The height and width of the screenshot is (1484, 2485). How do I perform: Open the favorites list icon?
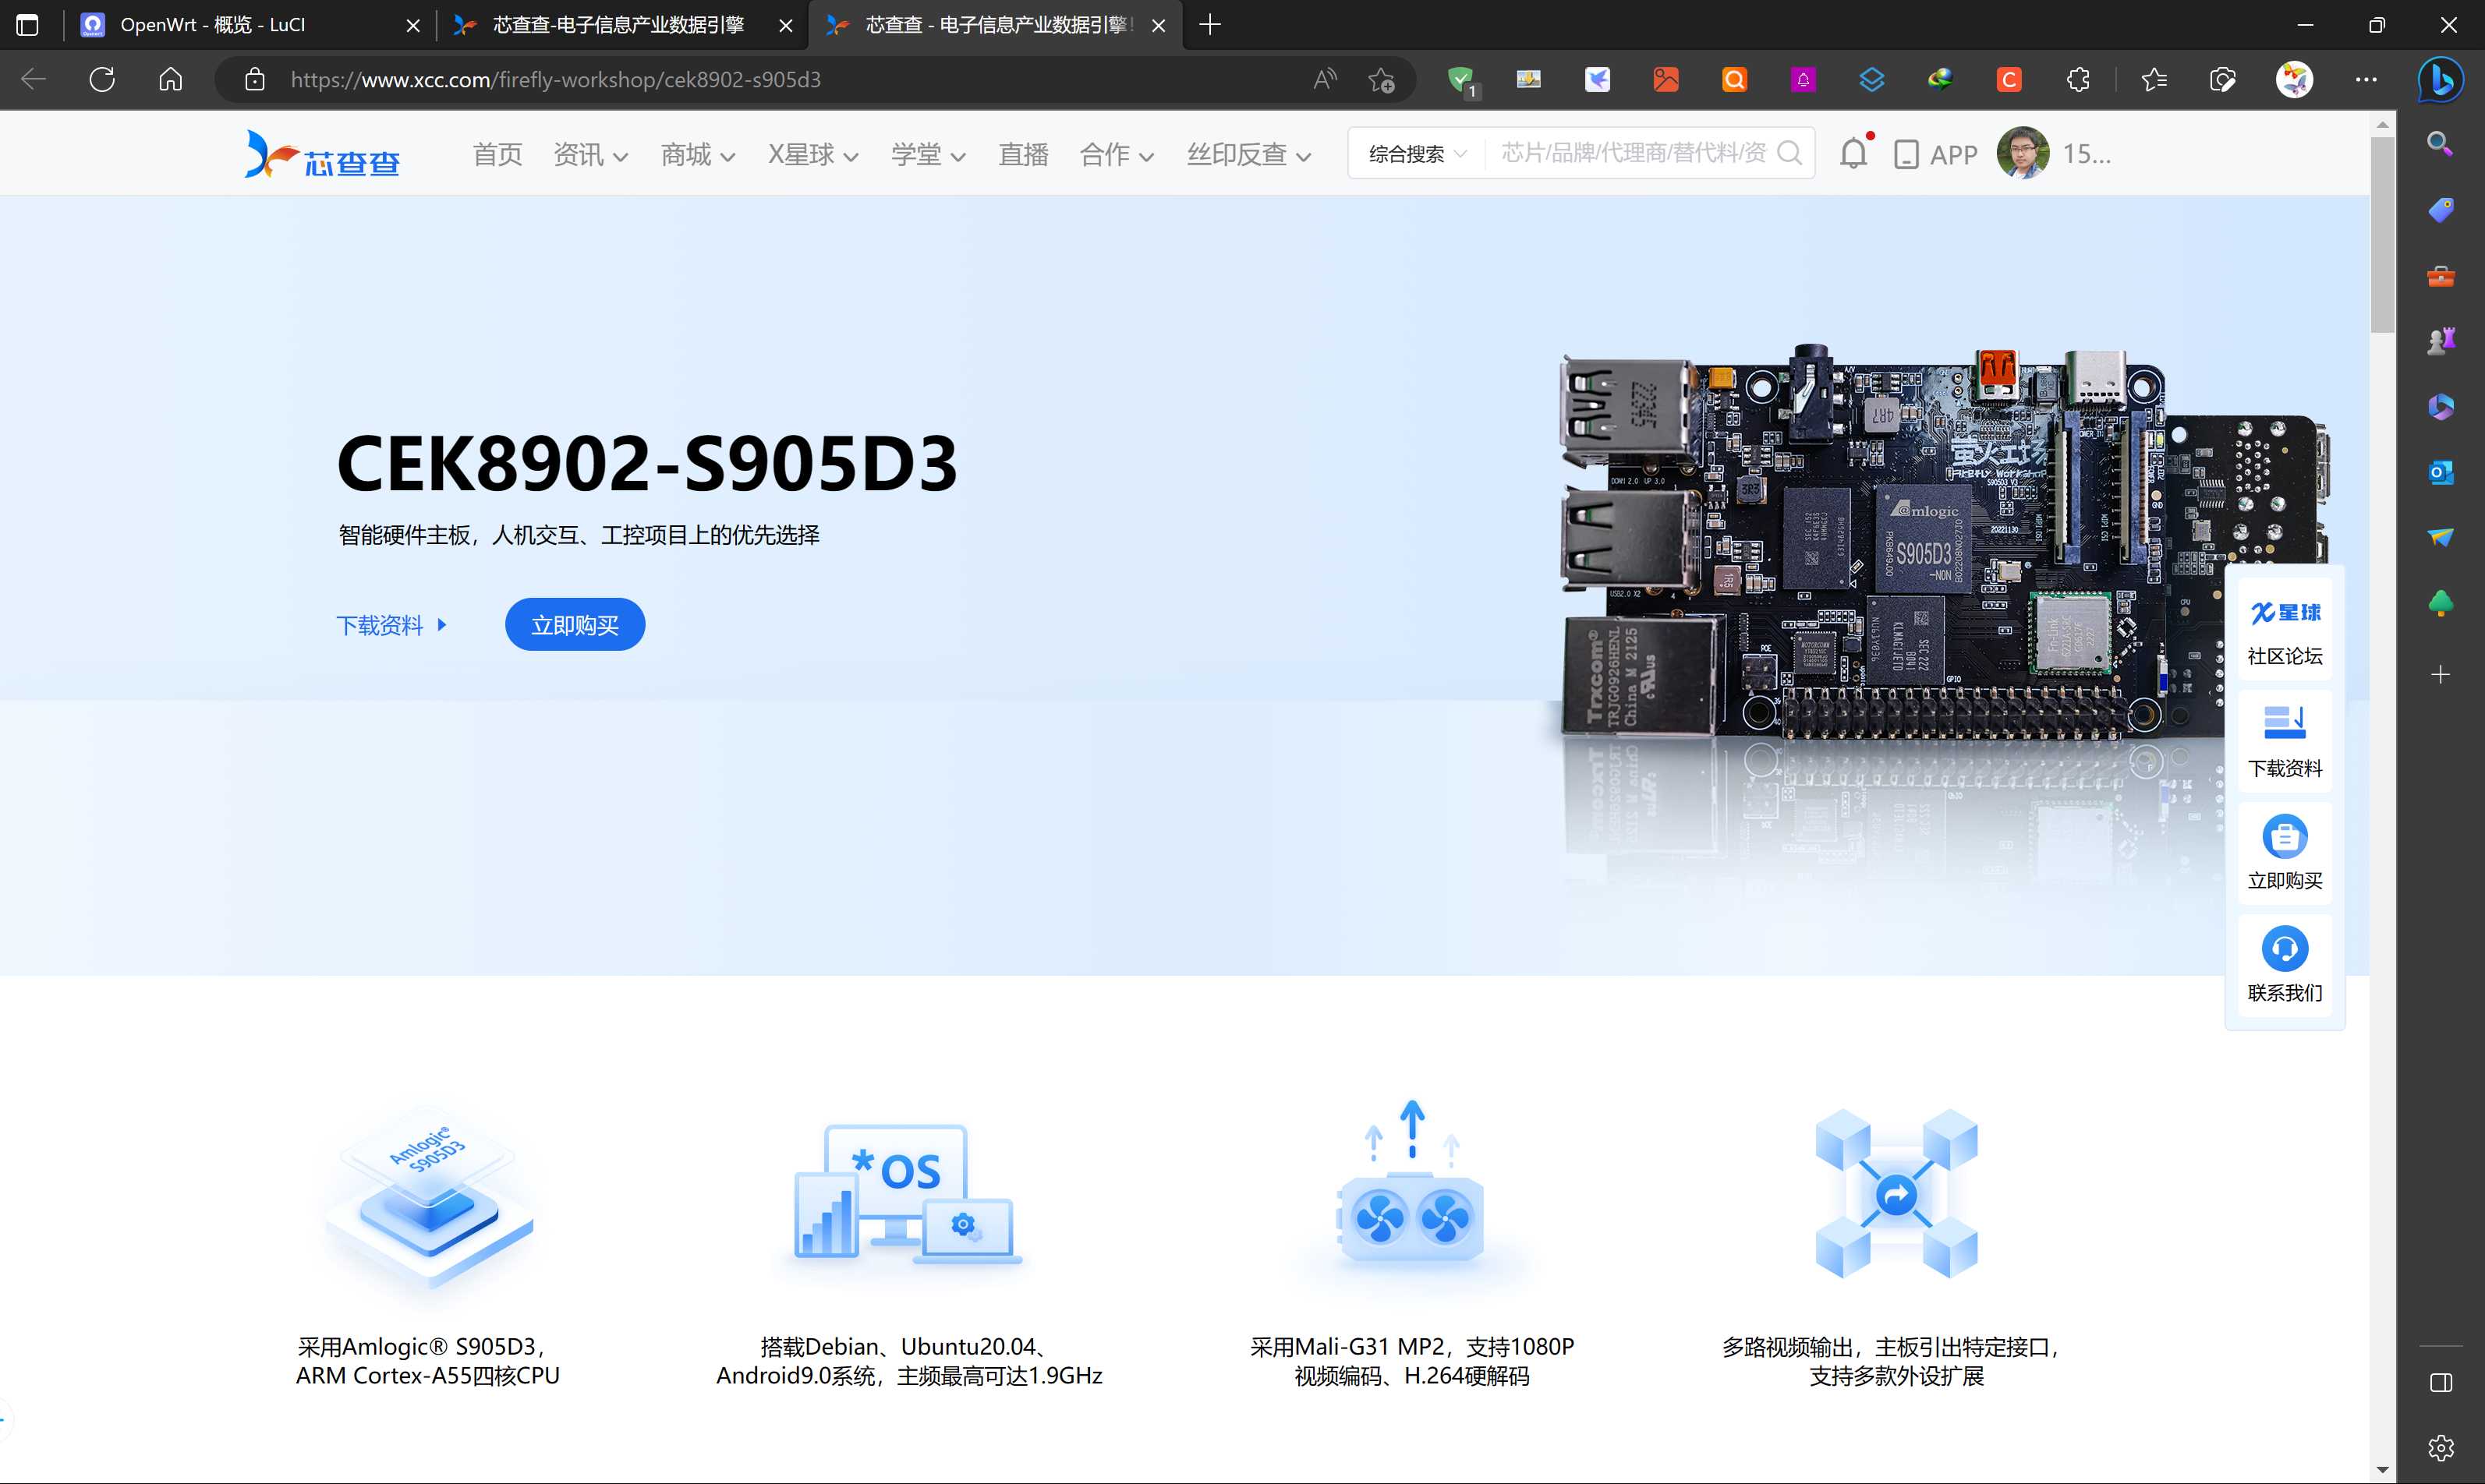(2154, 79)
